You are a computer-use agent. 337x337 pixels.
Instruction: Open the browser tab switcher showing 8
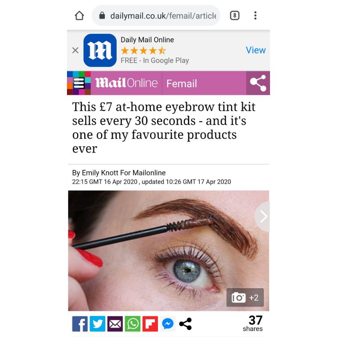[x=235, y=16]
